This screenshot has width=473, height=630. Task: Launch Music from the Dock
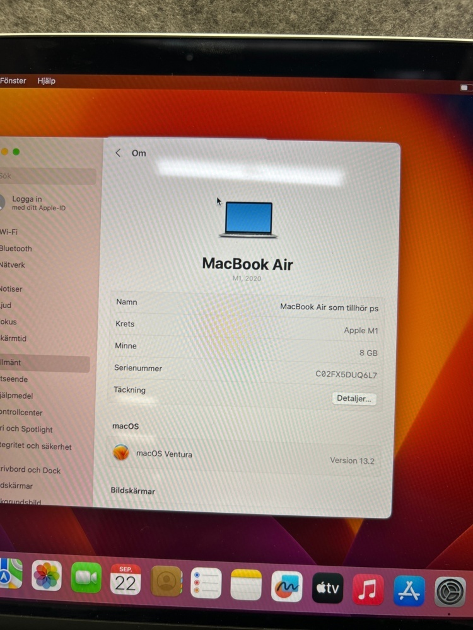pos(368,590)
